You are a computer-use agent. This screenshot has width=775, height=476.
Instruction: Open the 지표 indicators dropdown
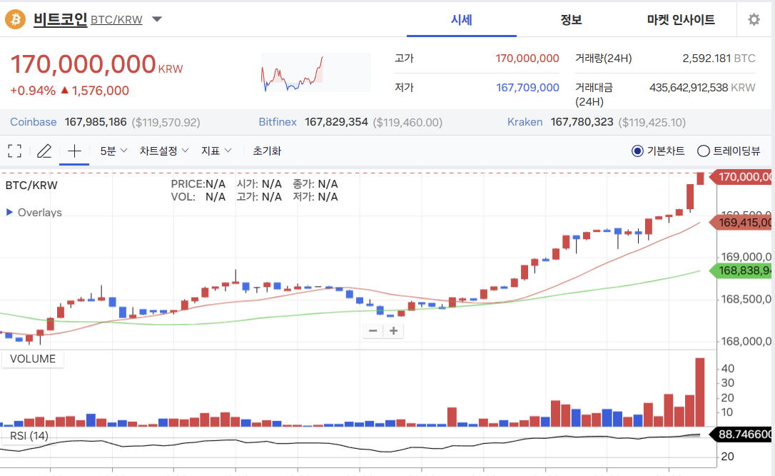[216, 151]
